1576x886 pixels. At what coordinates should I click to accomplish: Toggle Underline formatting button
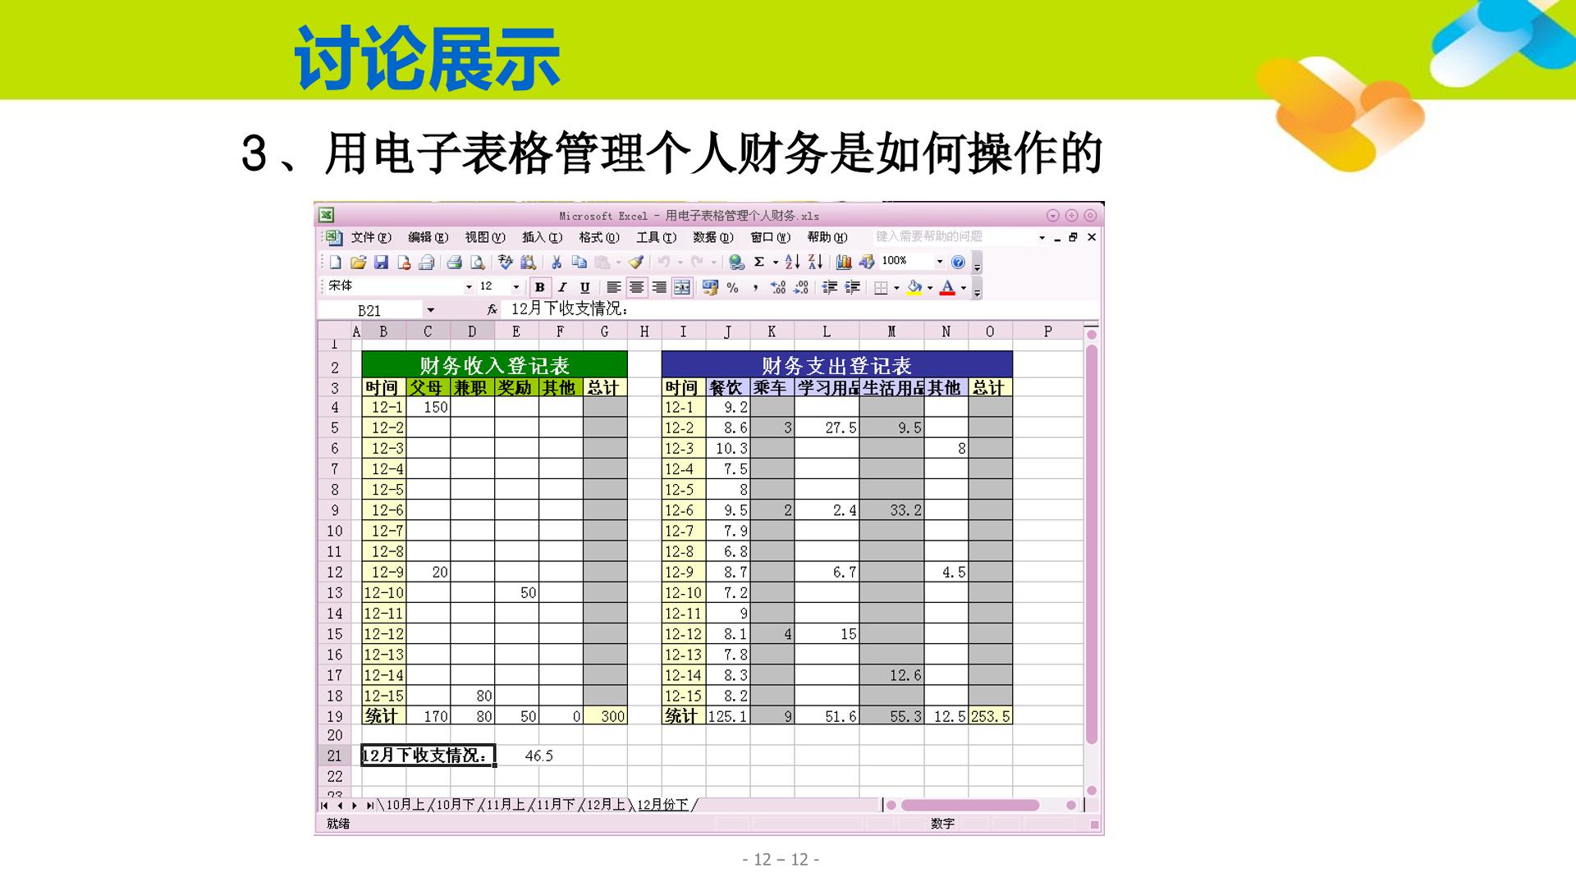click(x=584, y=287)
